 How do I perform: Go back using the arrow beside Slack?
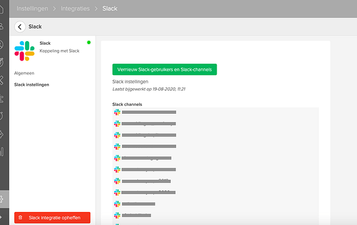20,27
